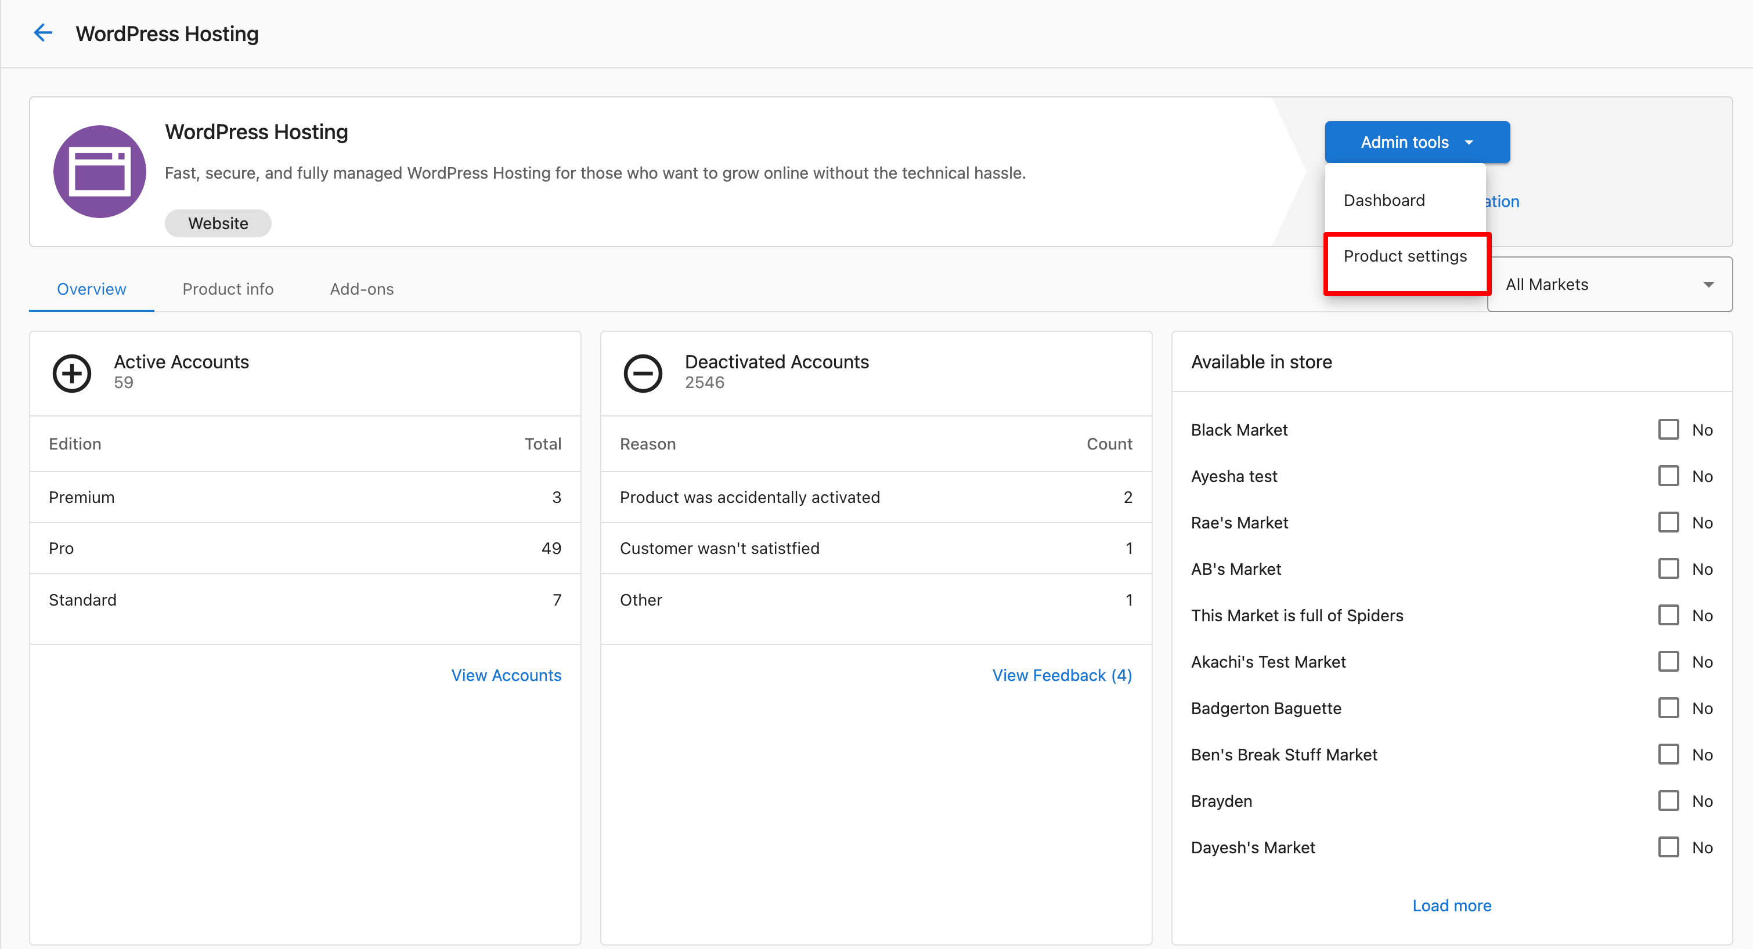Click Load more under markets list
The width and height of the screenshot is (1753, 949).
(x=1452, y=905)
